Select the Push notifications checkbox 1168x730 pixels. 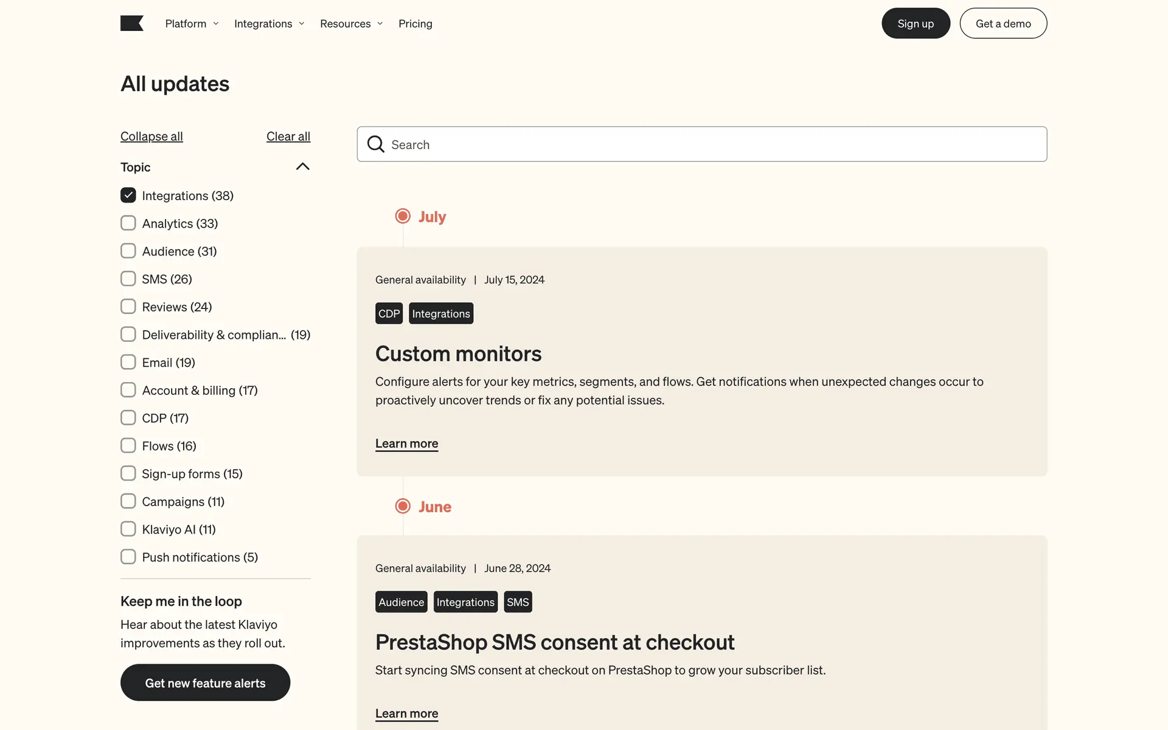click(128, 557)
